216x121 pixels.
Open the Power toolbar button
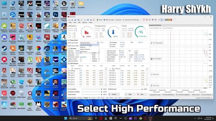99,20
